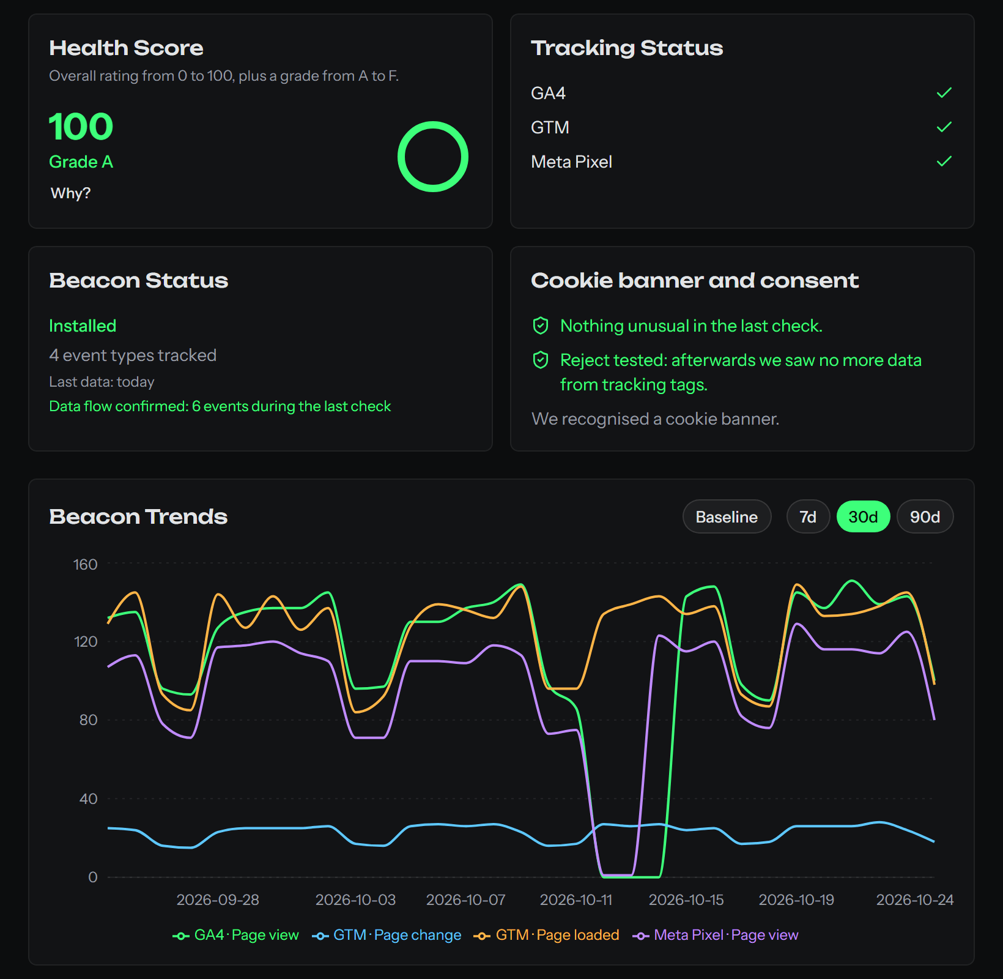The height and width of the screenshot is (979, 1003).
Task: Click the 2026-09-28 date axis label
Action: (218, 900)
